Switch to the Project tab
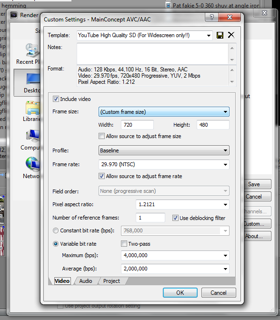The height and width of the screenshot is (320, 280). point(111,281)
